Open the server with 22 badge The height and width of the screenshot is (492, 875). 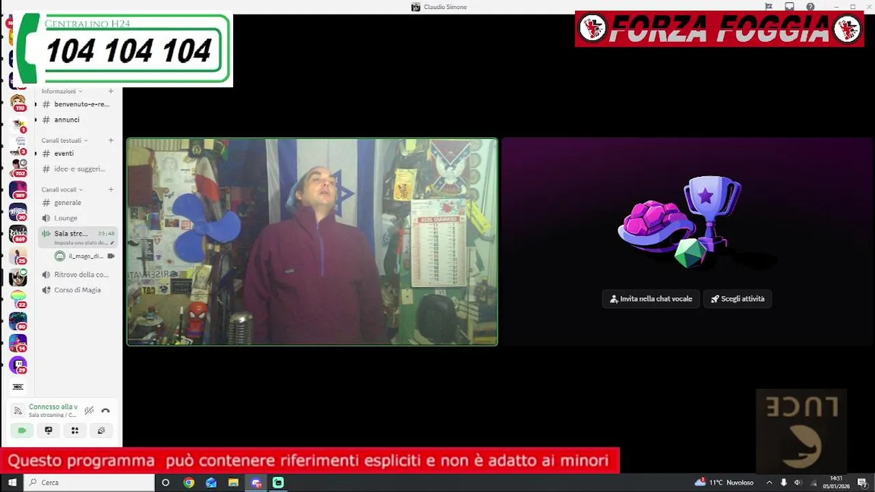(x=18, y=299)
